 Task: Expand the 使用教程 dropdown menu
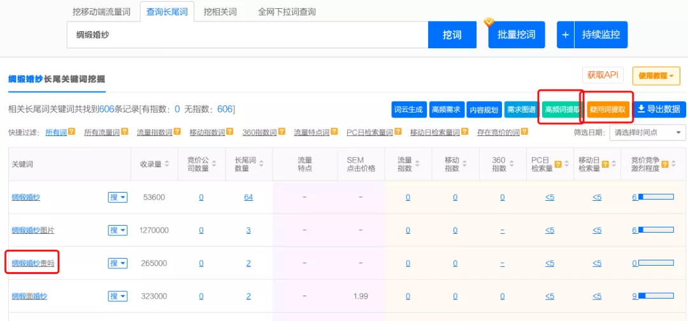(656, 76)
